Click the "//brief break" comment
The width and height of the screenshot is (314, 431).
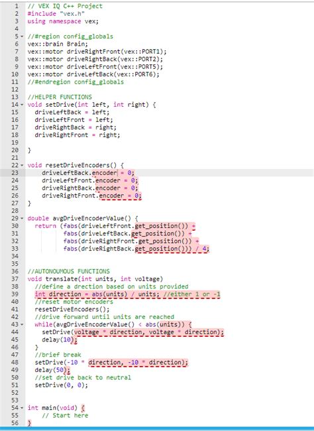pos(58,355)
